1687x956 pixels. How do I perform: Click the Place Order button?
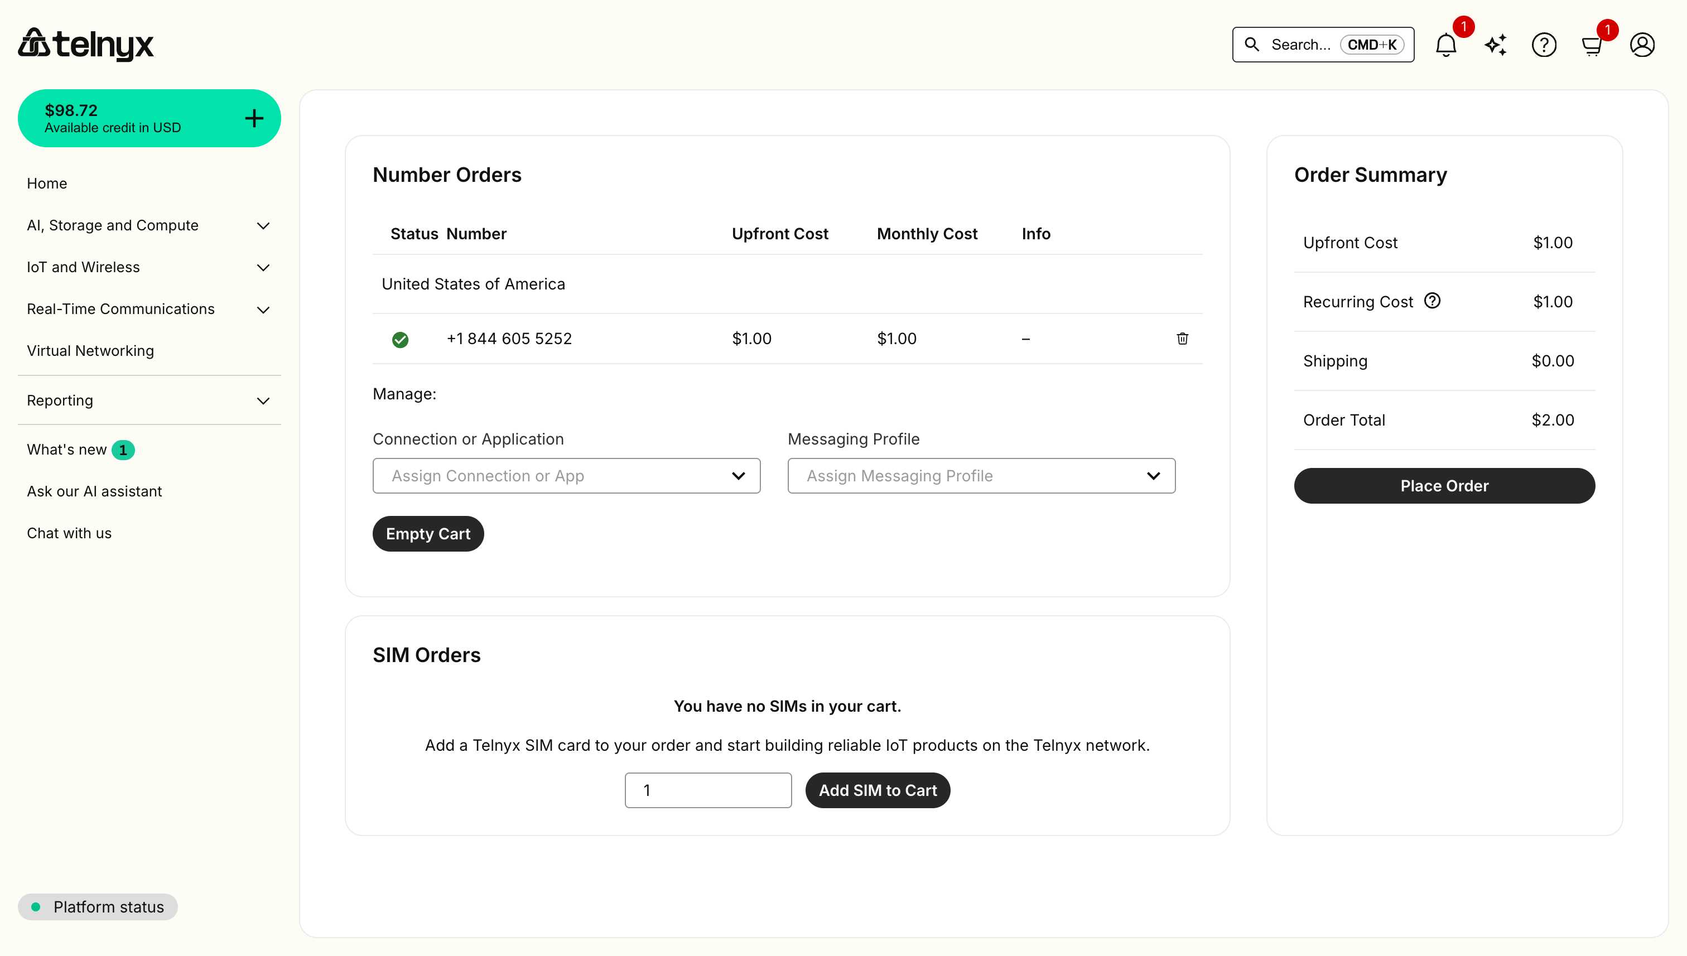coord(1444,486)
